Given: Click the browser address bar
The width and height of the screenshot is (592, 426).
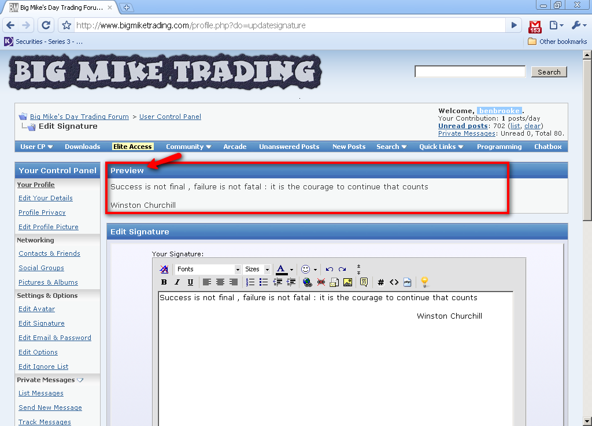Looking at the screenshot, I should [x=290, y=25].
